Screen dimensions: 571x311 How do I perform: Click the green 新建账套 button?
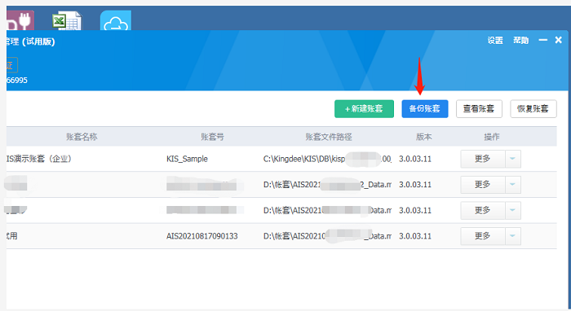click(364, 108)
